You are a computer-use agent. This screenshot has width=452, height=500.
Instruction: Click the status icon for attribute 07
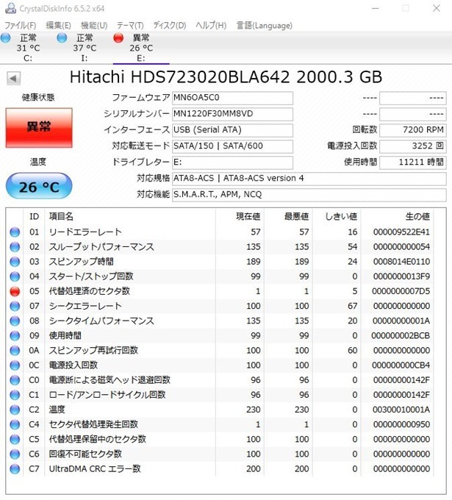pos(15,306)
